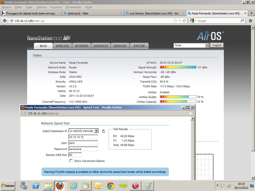Expand Select Destination IP dropdown
The height and width of the screenshot is (191, 255).
84,131
